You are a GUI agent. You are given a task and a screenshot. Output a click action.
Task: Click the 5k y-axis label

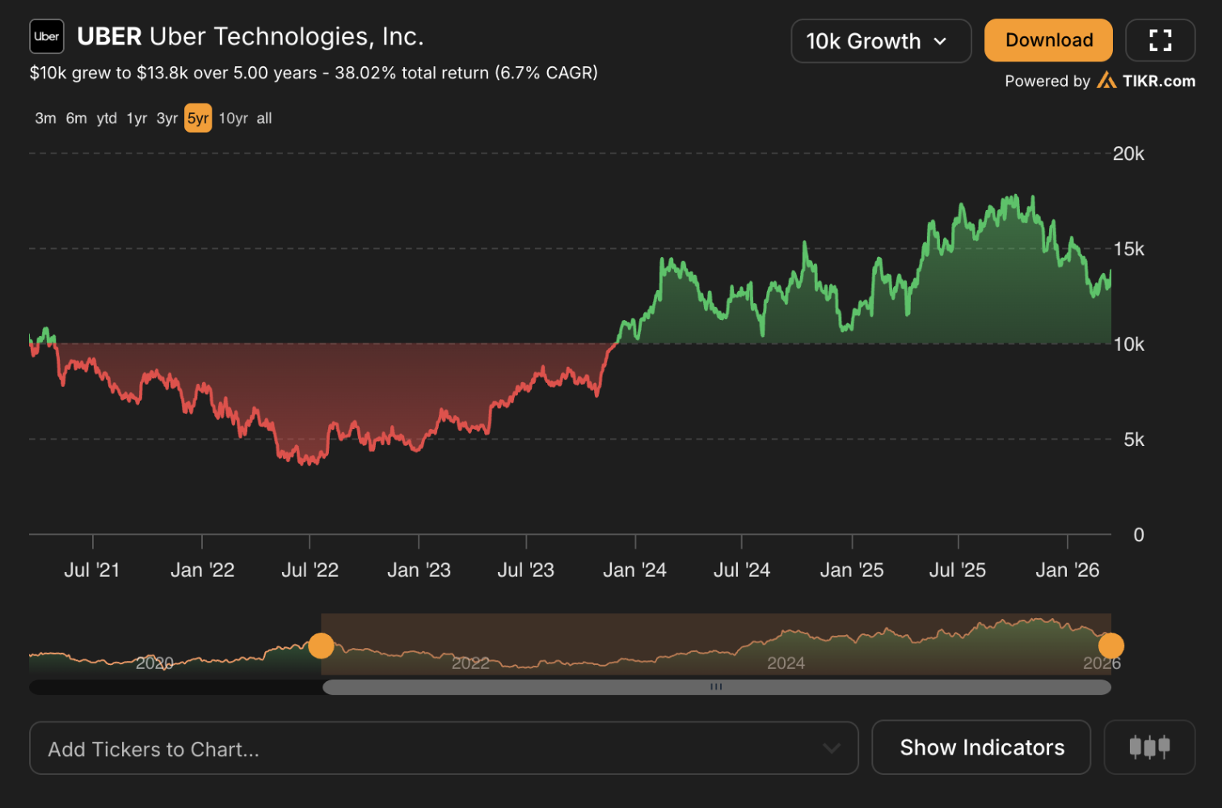click(1134, 440)
